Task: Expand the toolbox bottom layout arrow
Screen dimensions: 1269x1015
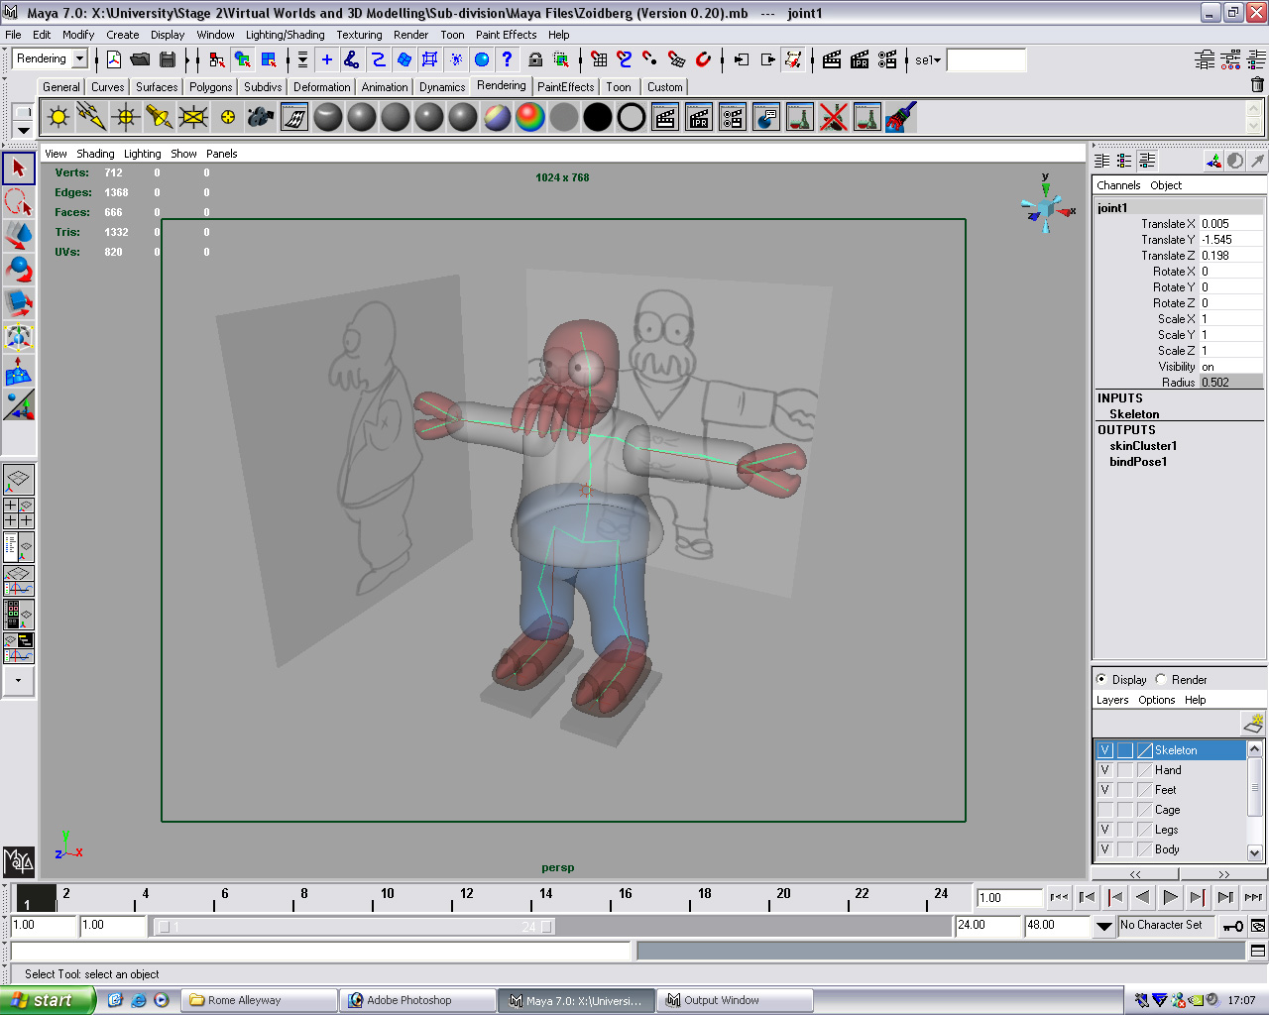Action: (x=19, y=681)
